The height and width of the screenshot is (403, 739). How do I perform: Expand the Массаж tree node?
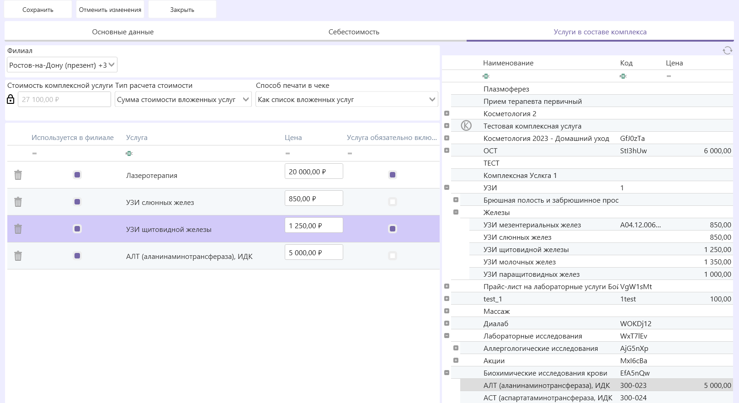coord(447,311)
